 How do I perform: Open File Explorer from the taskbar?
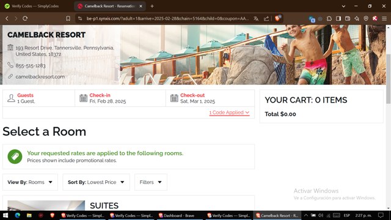pyautogui.click(x=29, y=216)
